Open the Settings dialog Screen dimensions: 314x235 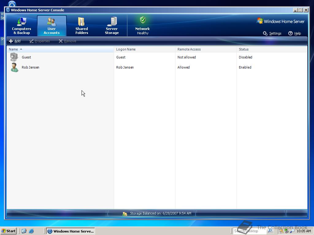pos(272,33)
